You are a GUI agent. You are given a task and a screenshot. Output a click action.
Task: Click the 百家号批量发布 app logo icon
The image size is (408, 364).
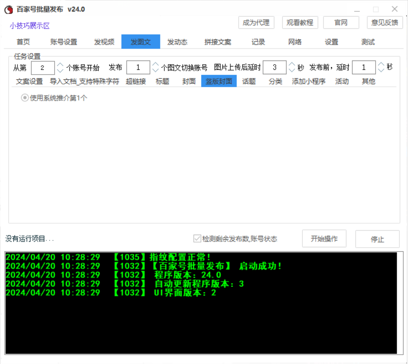point(8,10)
